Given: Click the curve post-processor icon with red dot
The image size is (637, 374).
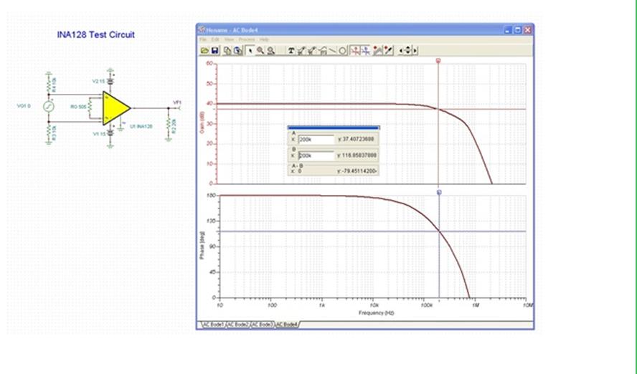Looking at the screenshot, I should [377, 51].
